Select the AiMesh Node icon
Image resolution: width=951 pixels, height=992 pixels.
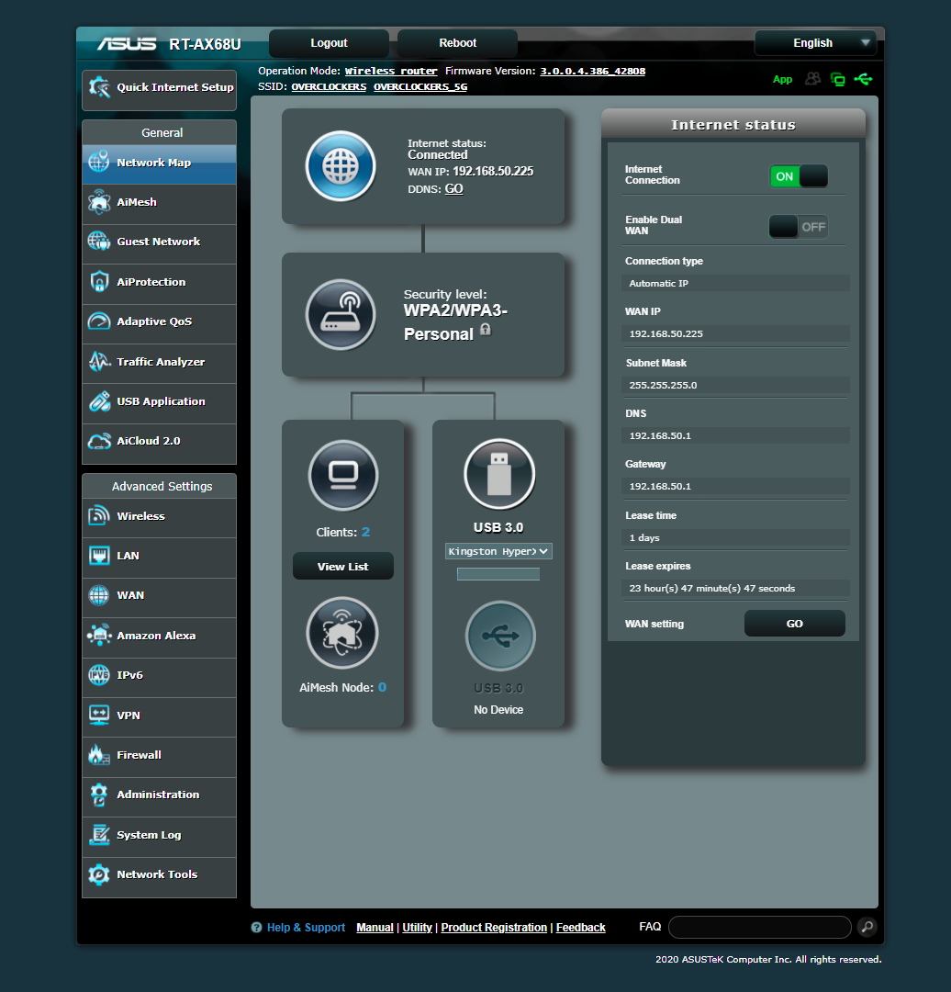click(x=341, y=633)
